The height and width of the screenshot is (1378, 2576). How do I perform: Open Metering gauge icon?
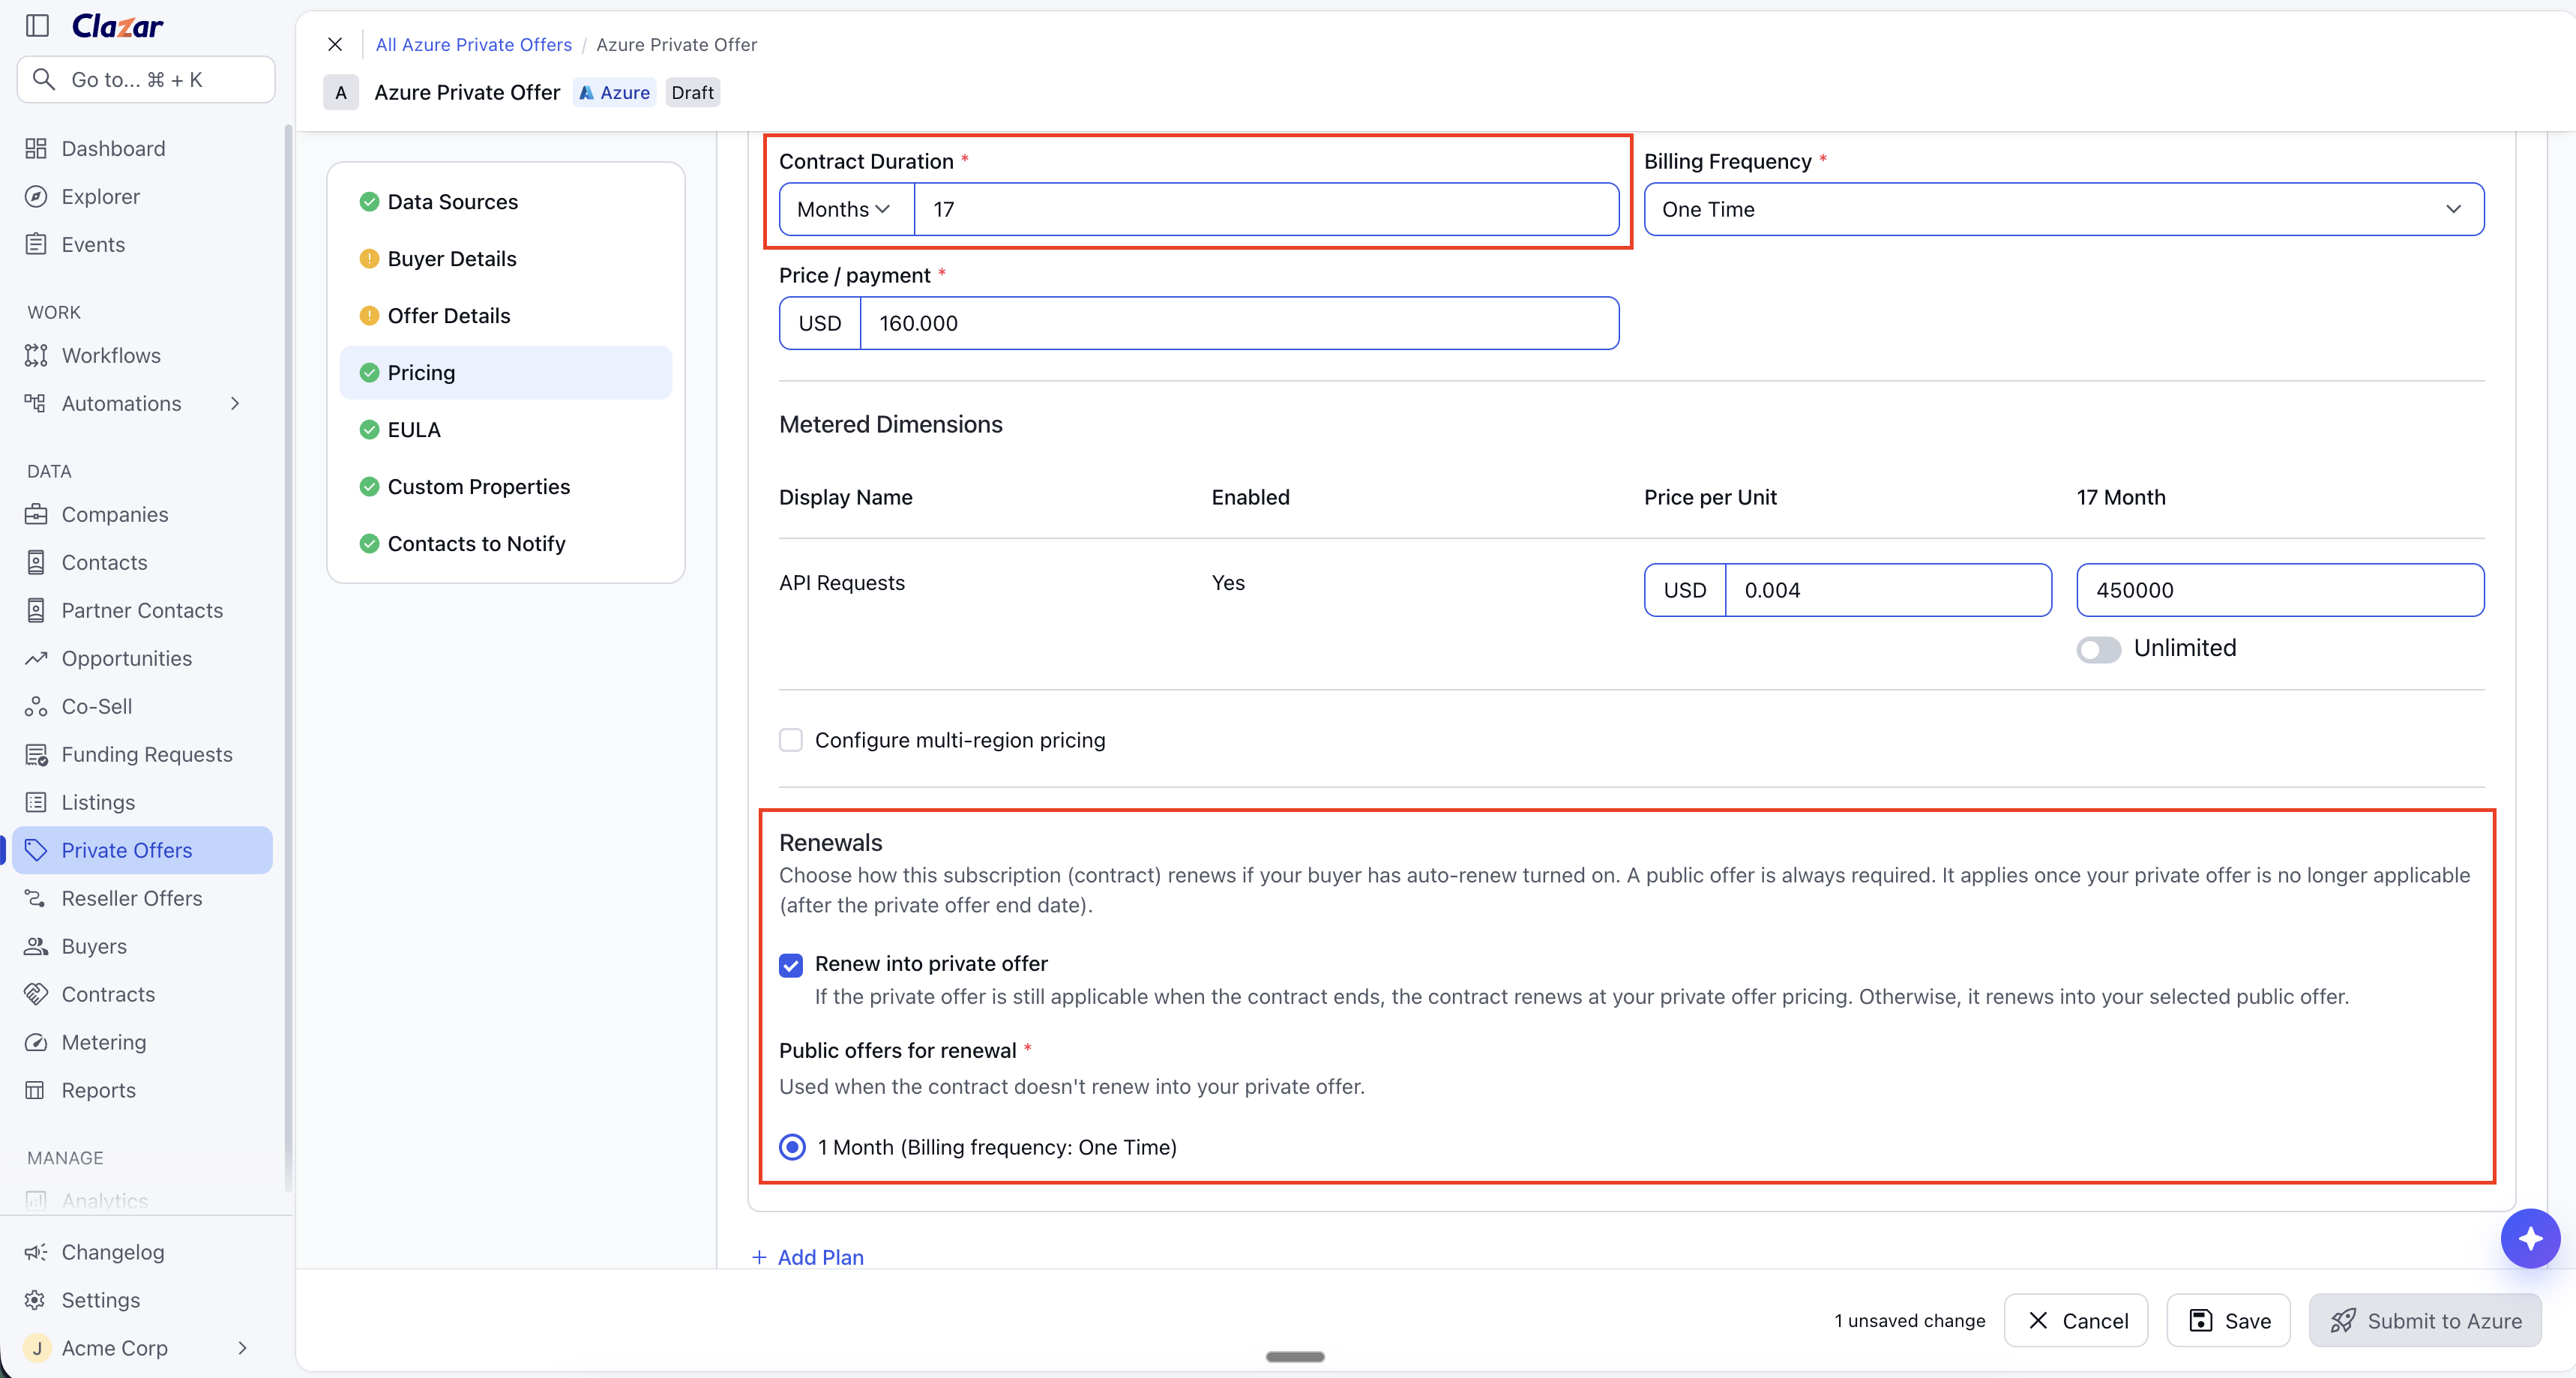click(x=36, y=1042)
